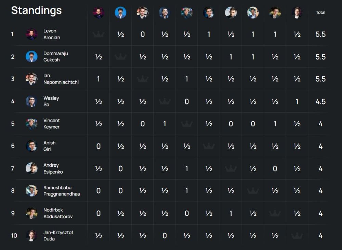Click Wesley So's 4.5 total score
The width and height of the screenshot is (342, 250).
320,102
